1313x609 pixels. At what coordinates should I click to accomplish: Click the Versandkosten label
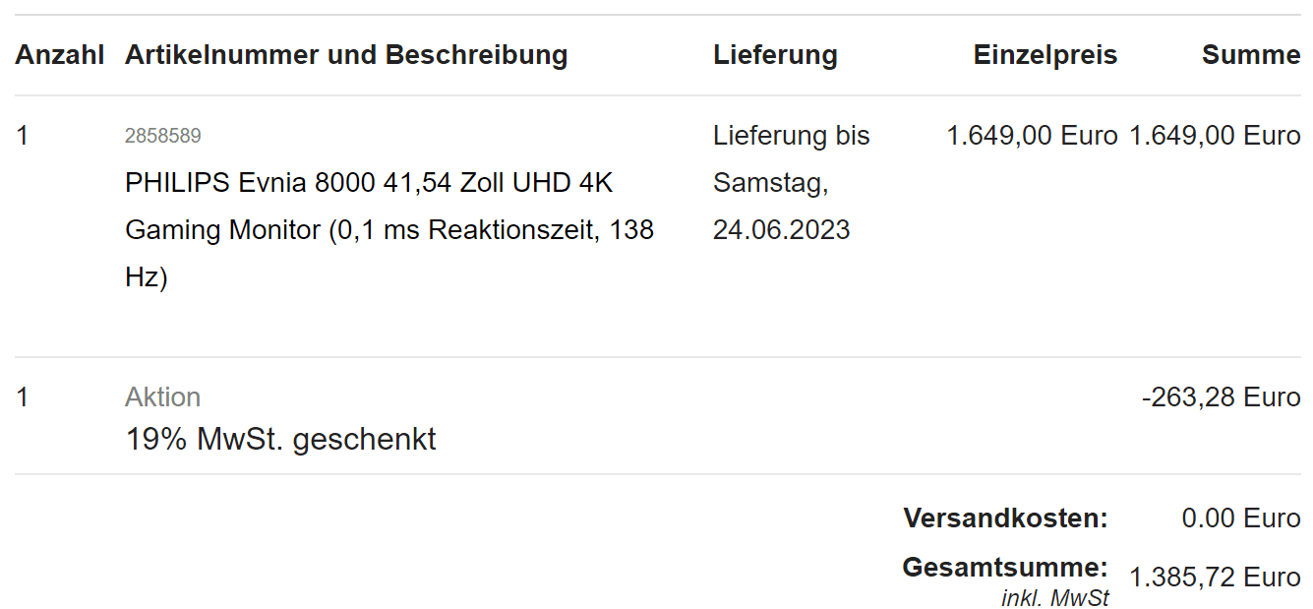click(1005, 518)
